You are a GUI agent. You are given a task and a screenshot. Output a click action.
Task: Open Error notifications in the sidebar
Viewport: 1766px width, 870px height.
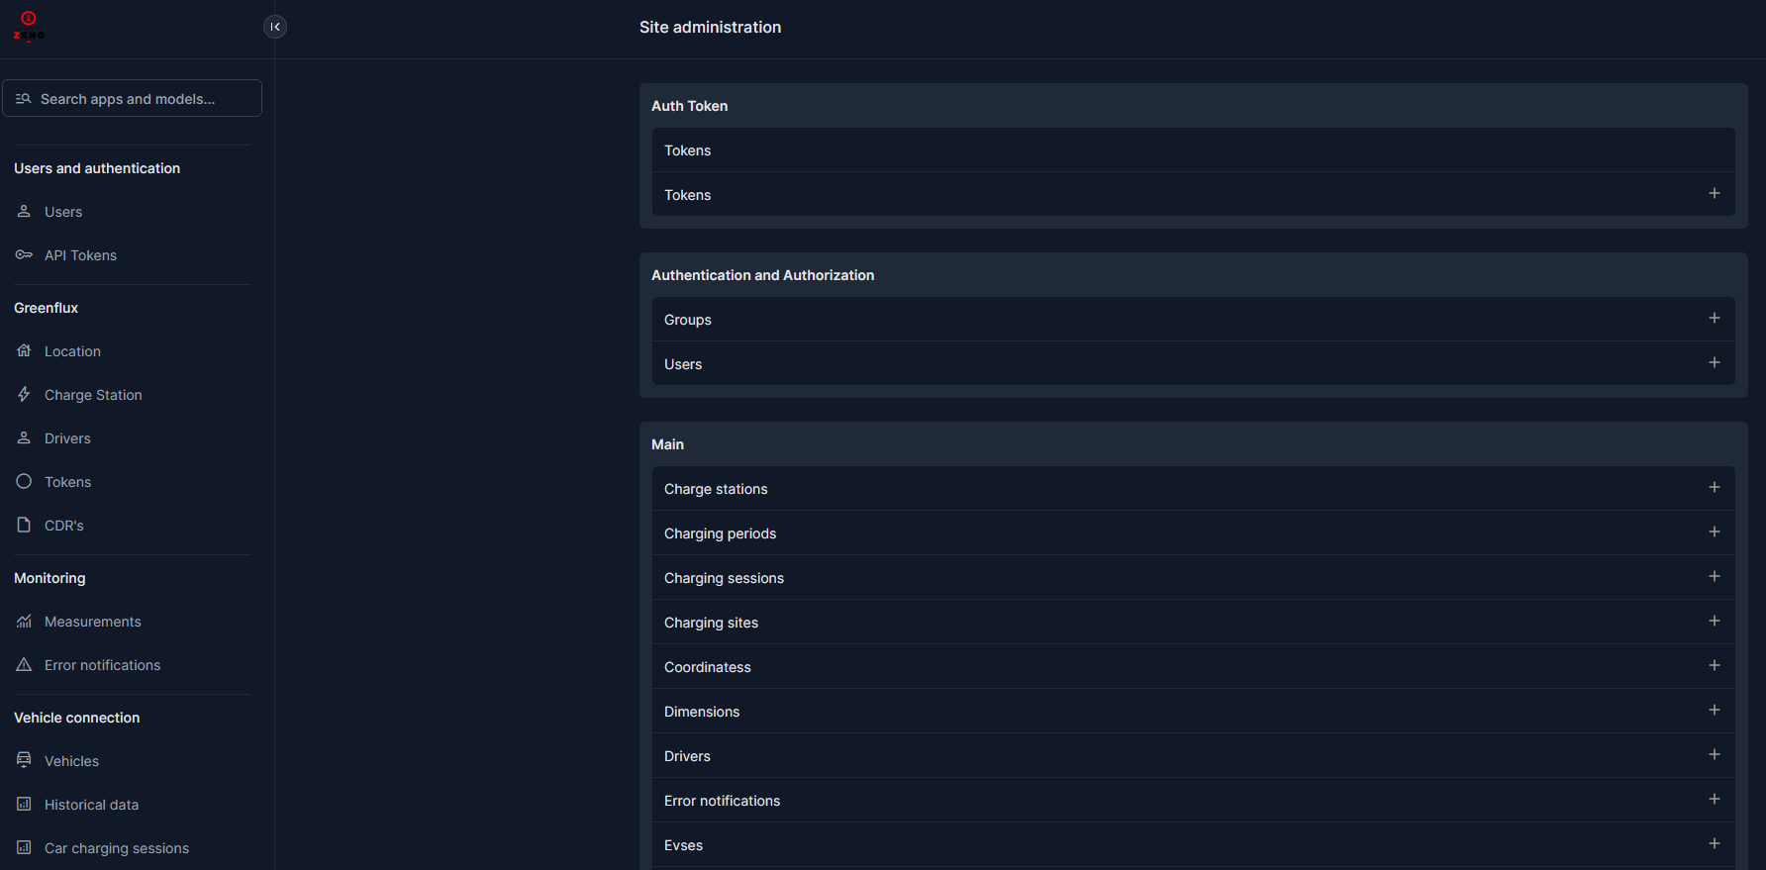tap(102, 665)
